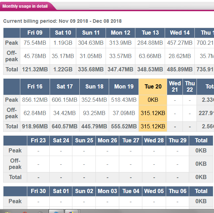
Task: Click the Fri 16 total 918.96MB
Action: [x=35, y=126]
